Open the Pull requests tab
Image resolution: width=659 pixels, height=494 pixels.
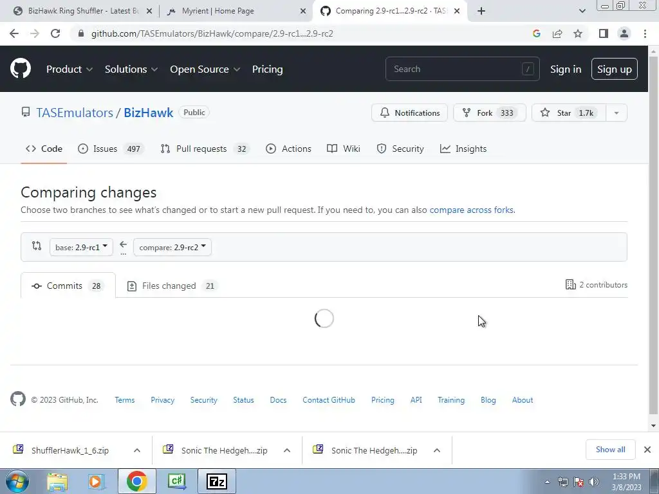(x=205, y=149)
